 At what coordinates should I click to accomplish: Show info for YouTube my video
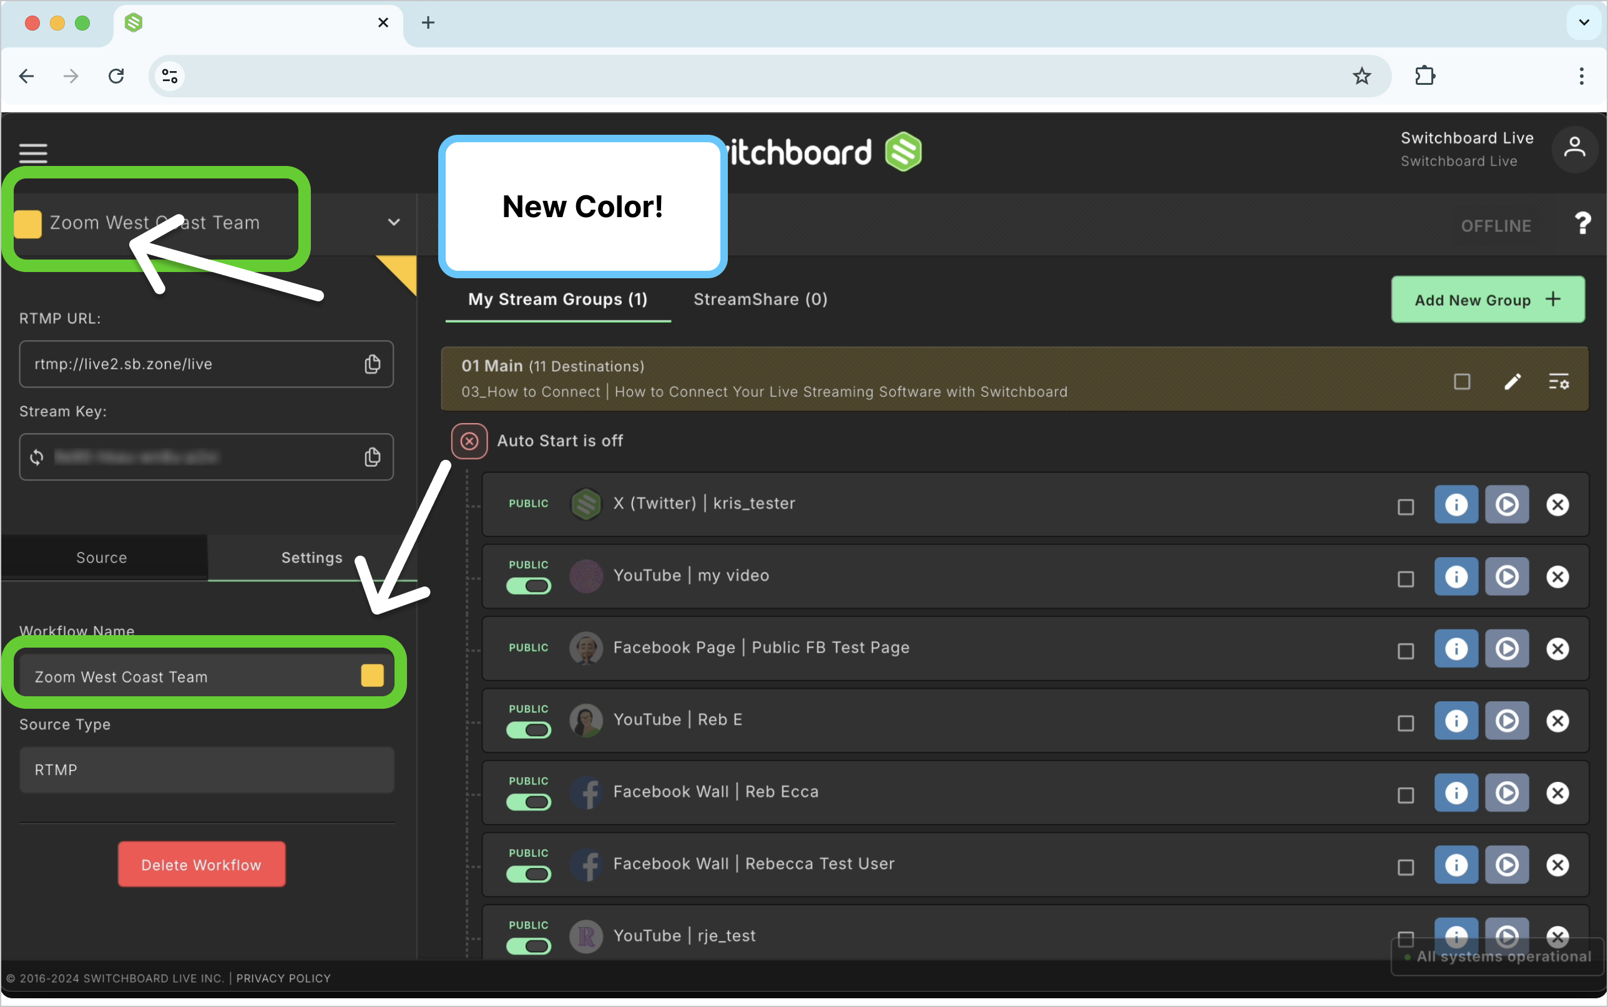pyautogui.click(x=1456, y=576)
